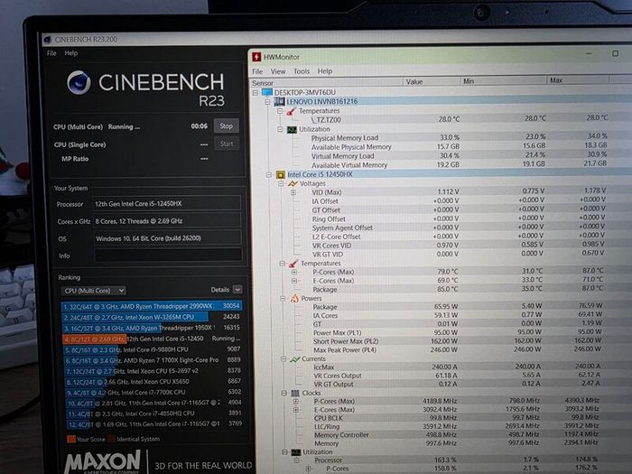Select the Xeon E5-2697 v2 ranking entry

coord(153,371)
